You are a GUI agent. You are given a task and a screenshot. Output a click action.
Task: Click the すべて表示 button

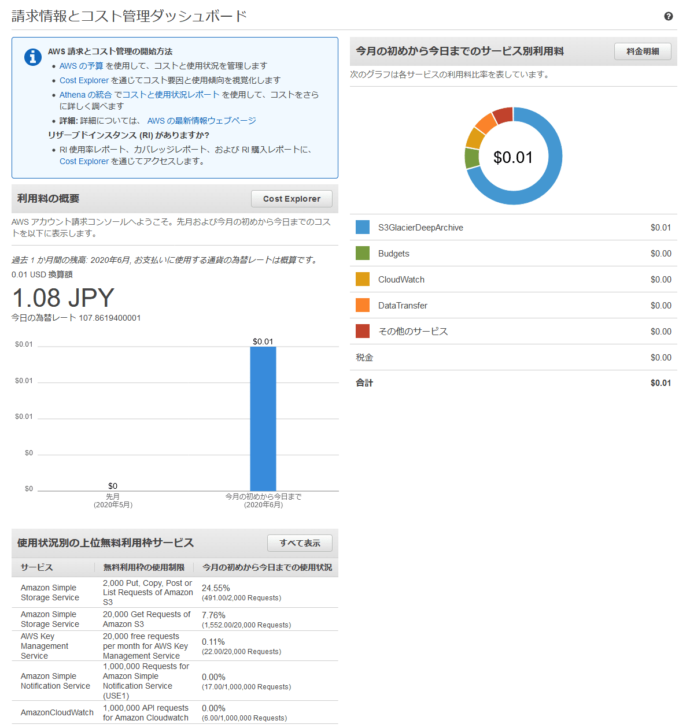300,543
